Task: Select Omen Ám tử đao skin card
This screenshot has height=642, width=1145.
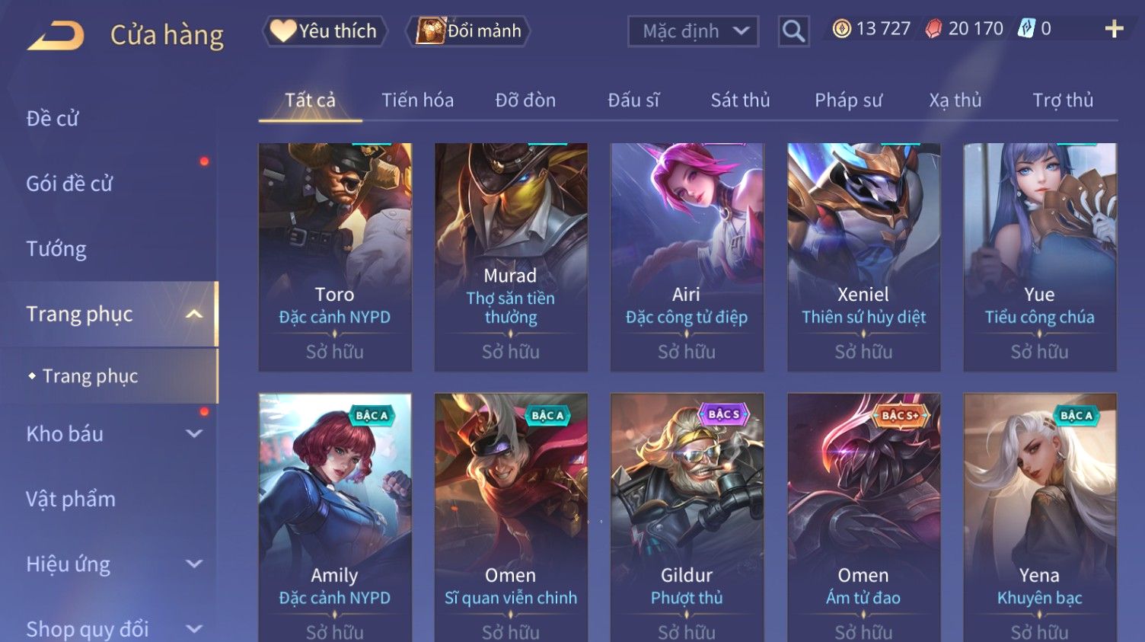Action: (x=863, y=518)
